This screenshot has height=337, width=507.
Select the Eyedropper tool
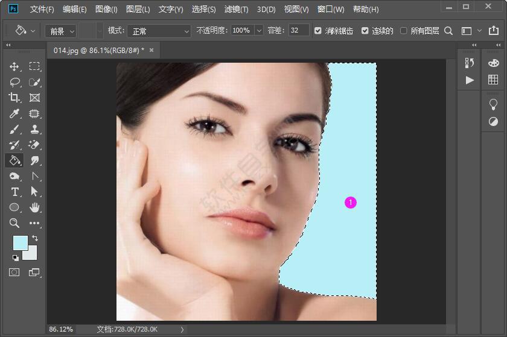click(x=15, y=113)
